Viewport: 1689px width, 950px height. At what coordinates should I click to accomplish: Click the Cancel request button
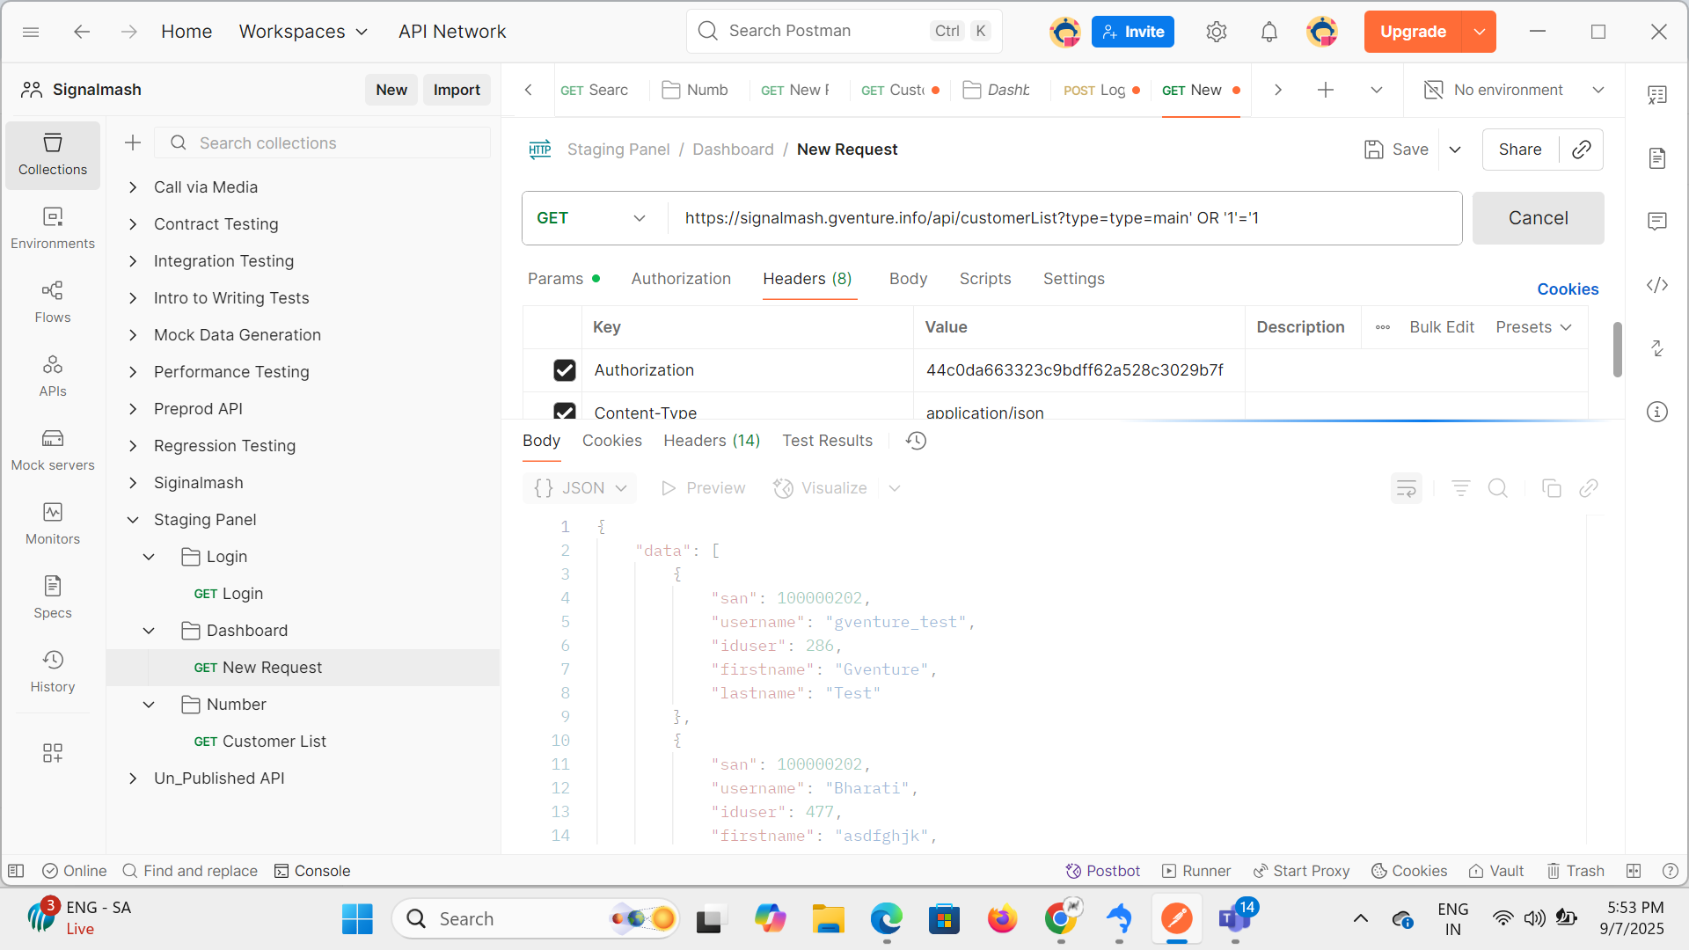[1538, 218]
